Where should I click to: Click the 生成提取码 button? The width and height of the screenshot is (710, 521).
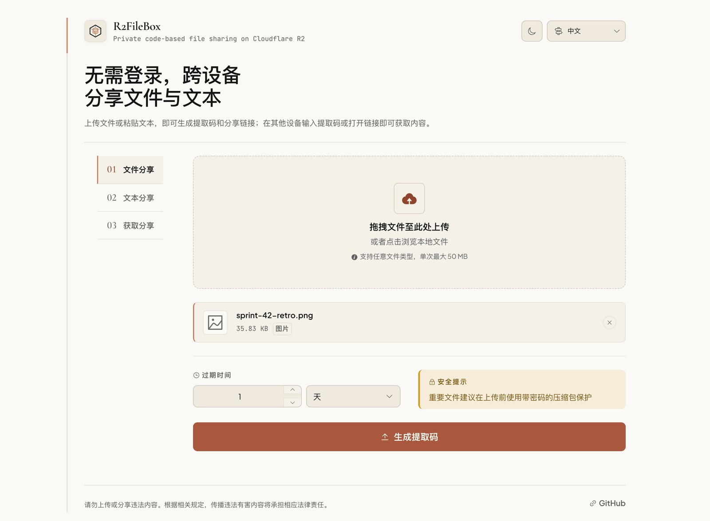[x=409, y=437]
